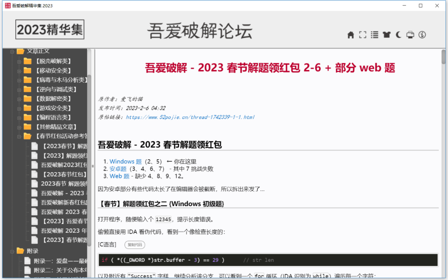Click folder icon of 【脱壳破解类】
Image resolution: width=448 pixels, height=280 pixels.
[27, 61]
